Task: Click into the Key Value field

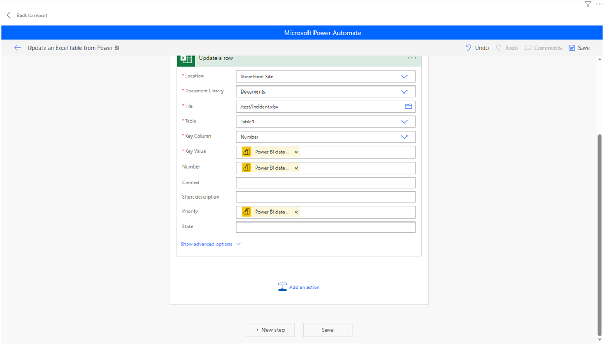Action: pyautogui.click(x=325, y=152)
